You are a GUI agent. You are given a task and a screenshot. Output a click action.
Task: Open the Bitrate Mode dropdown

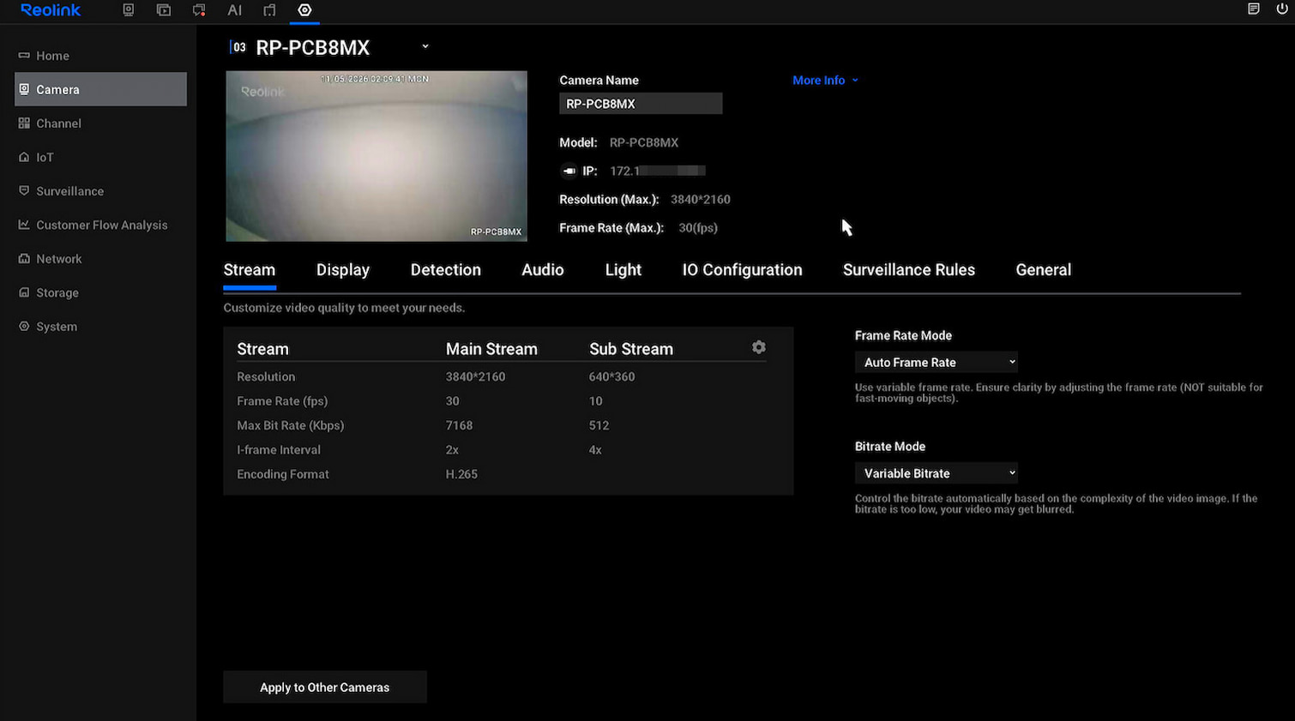[x=937, y=473]
